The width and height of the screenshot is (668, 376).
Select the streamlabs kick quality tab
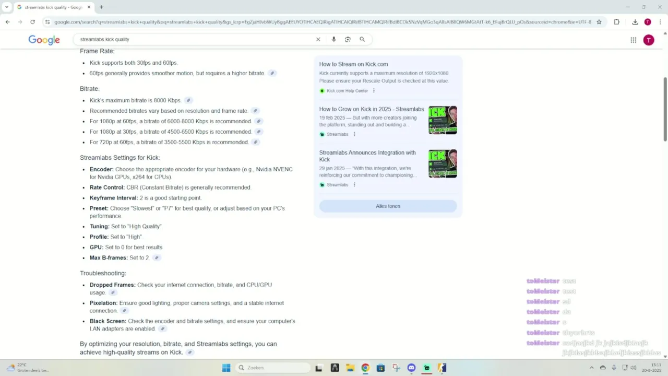(53, 7)
